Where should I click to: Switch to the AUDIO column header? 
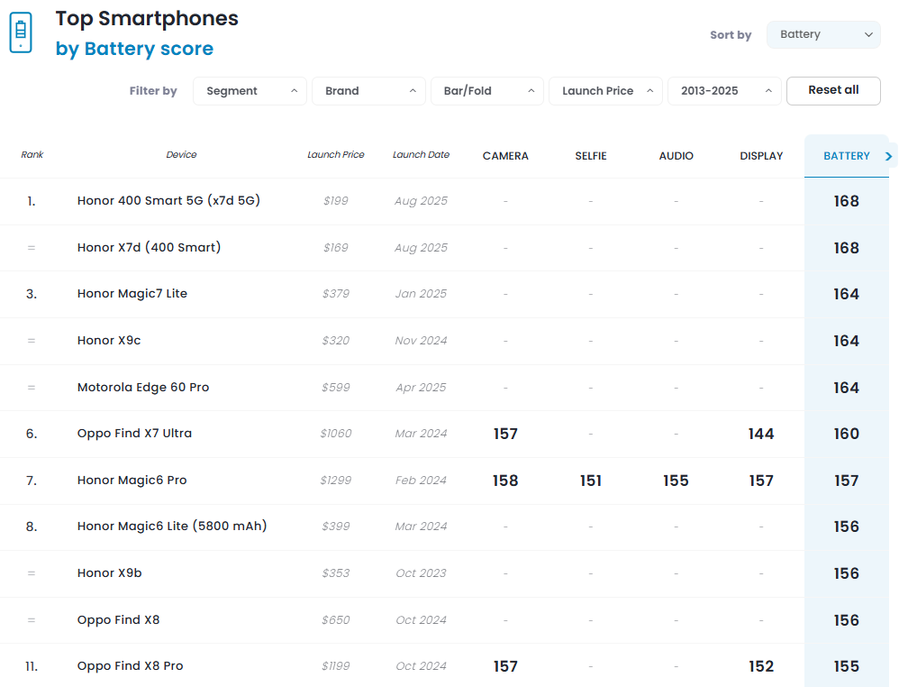click(676, 156)
